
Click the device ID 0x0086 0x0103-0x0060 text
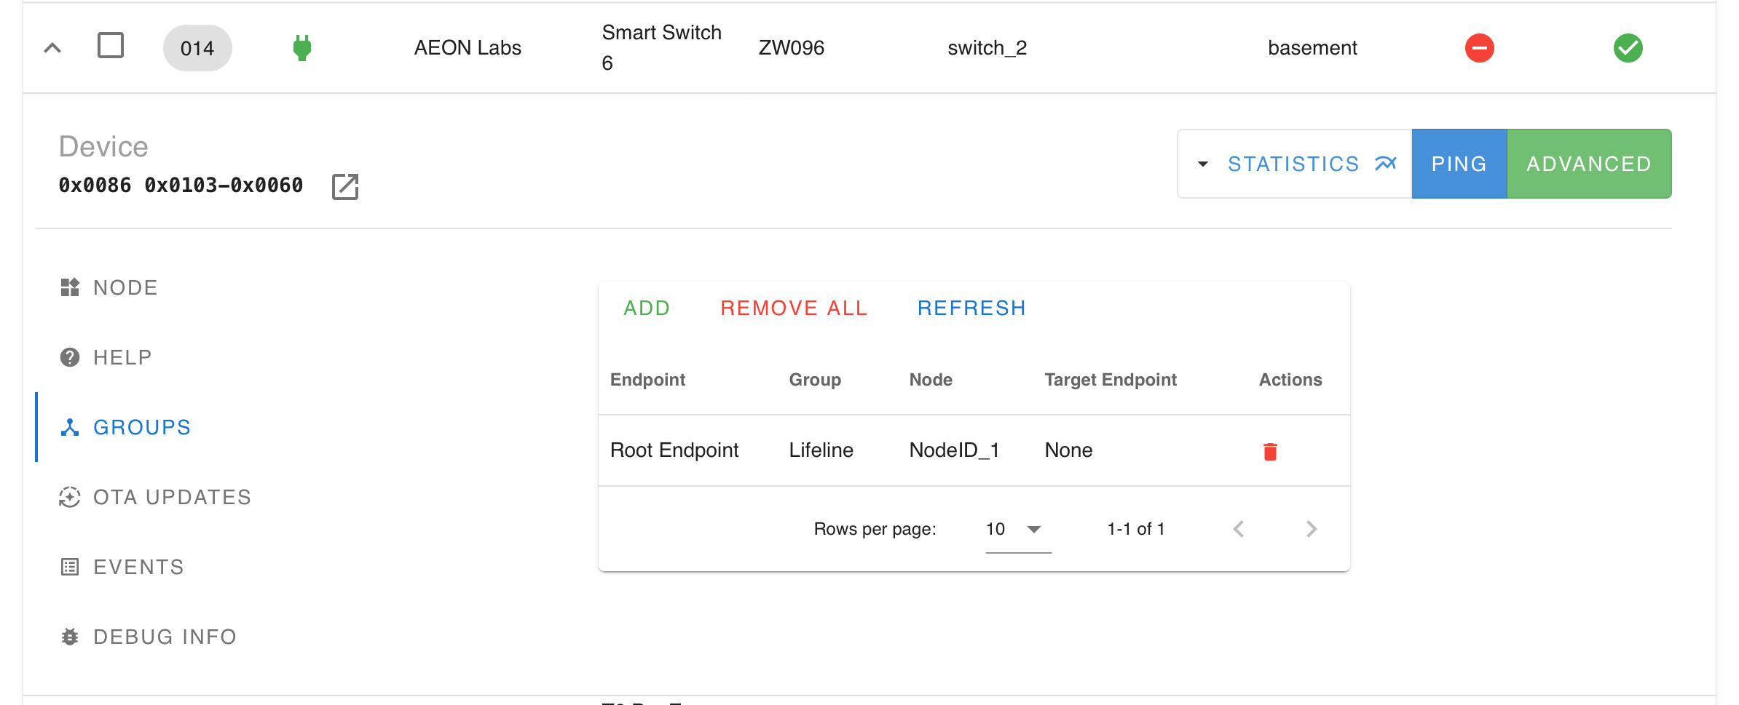181,186
